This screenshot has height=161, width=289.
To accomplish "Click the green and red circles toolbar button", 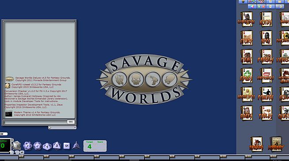I will coord(261,7).
